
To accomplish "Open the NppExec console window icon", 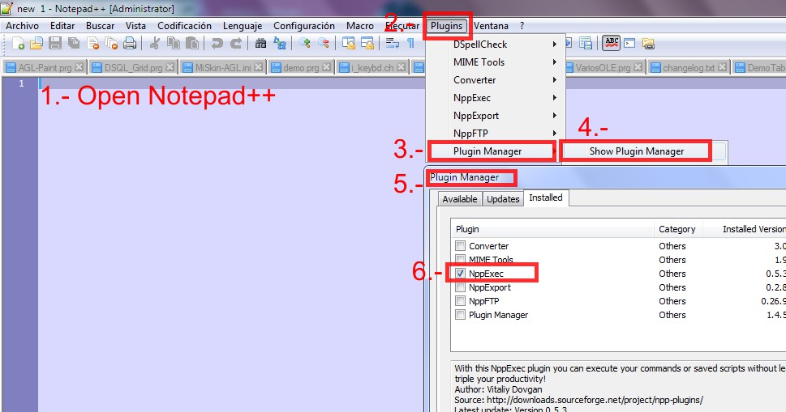I will (x=629, y=44).
